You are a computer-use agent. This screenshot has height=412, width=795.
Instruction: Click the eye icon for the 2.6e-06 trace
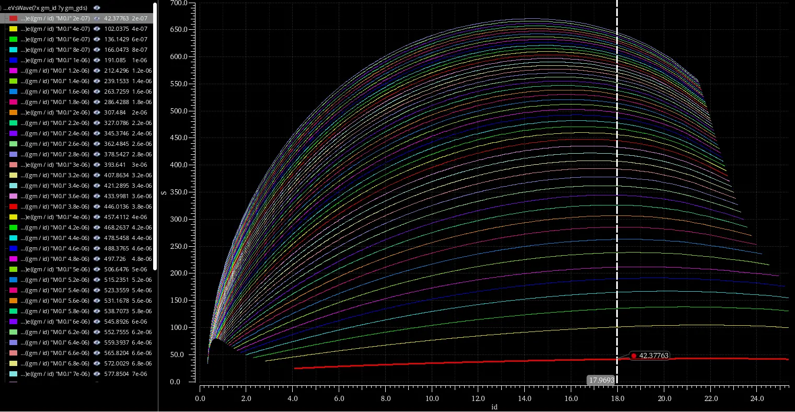point(97,144)
